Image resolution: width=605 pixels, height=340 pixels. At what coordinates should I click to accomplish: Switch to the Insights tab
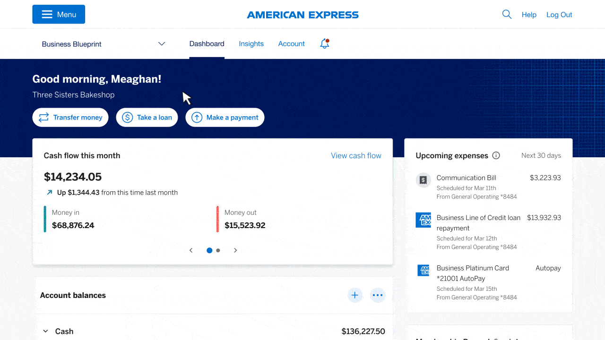point(251,43)
